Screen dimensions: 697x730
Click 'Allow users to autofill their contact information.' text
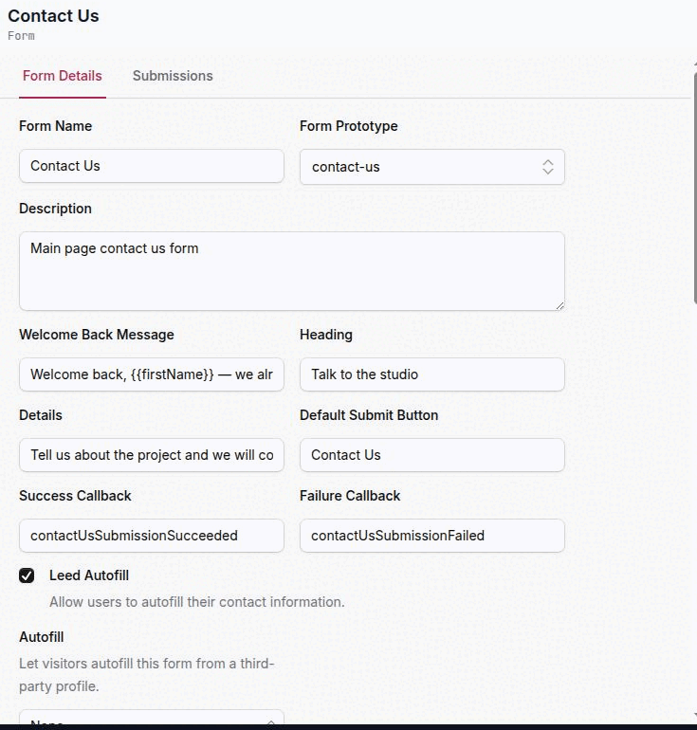click(197, 602)
